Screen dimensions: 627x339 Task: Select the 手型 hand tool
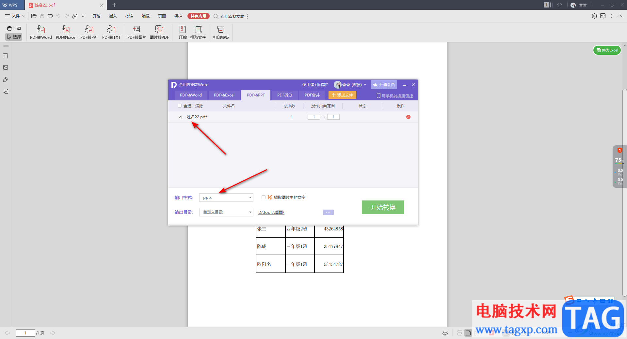coord(14,28)
